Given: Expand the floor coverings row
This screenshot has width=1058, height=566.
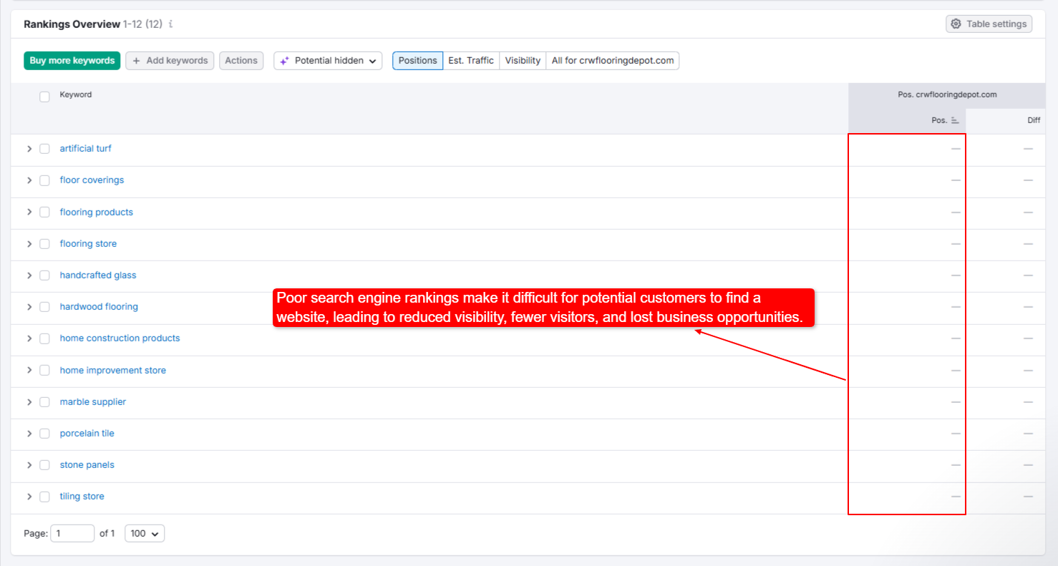Looking at the screenshot, I should 29,180.
